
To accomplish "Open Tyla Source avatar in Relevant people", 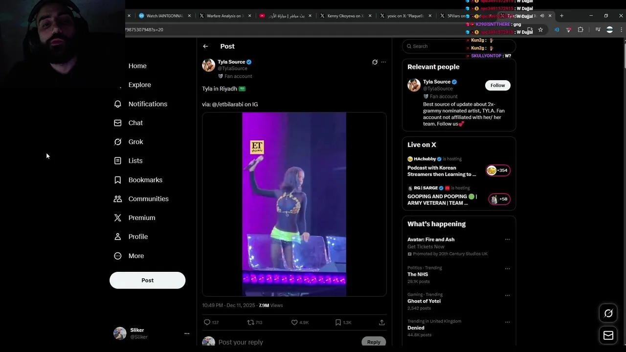I will pos(414,85).
